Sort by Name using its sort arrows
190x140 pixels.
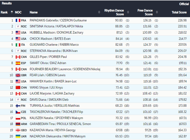(99, 12)
